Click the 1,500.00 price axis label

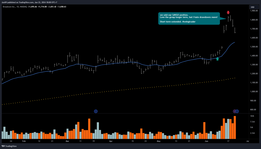point(254,47)
